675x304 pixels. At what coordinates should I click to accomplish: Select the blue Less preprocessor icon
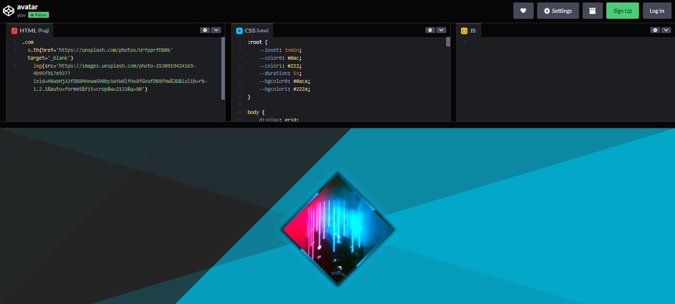(x=239, y=30)
